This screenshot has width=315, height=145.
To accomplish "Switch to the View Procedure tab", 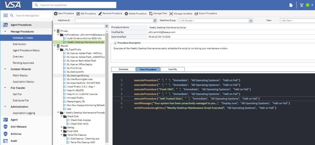I will click(x=148, y=69).
